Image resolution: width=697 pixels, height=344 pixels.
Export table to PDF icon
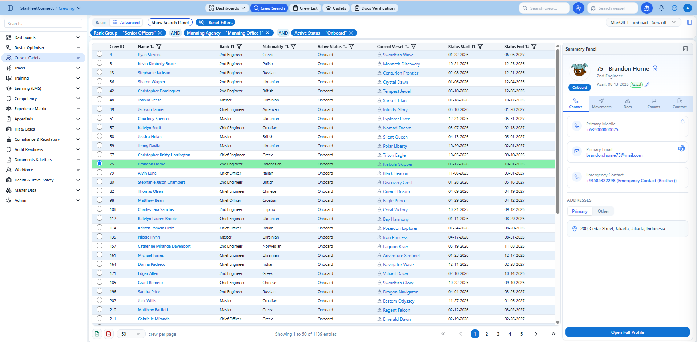tap(109, 334)
